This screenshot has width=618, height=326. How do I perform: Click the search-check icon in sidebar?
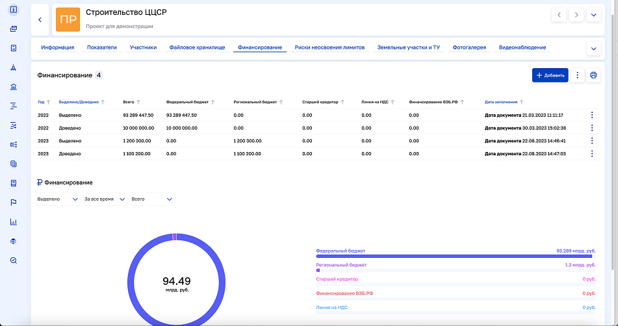click(14, 260)
